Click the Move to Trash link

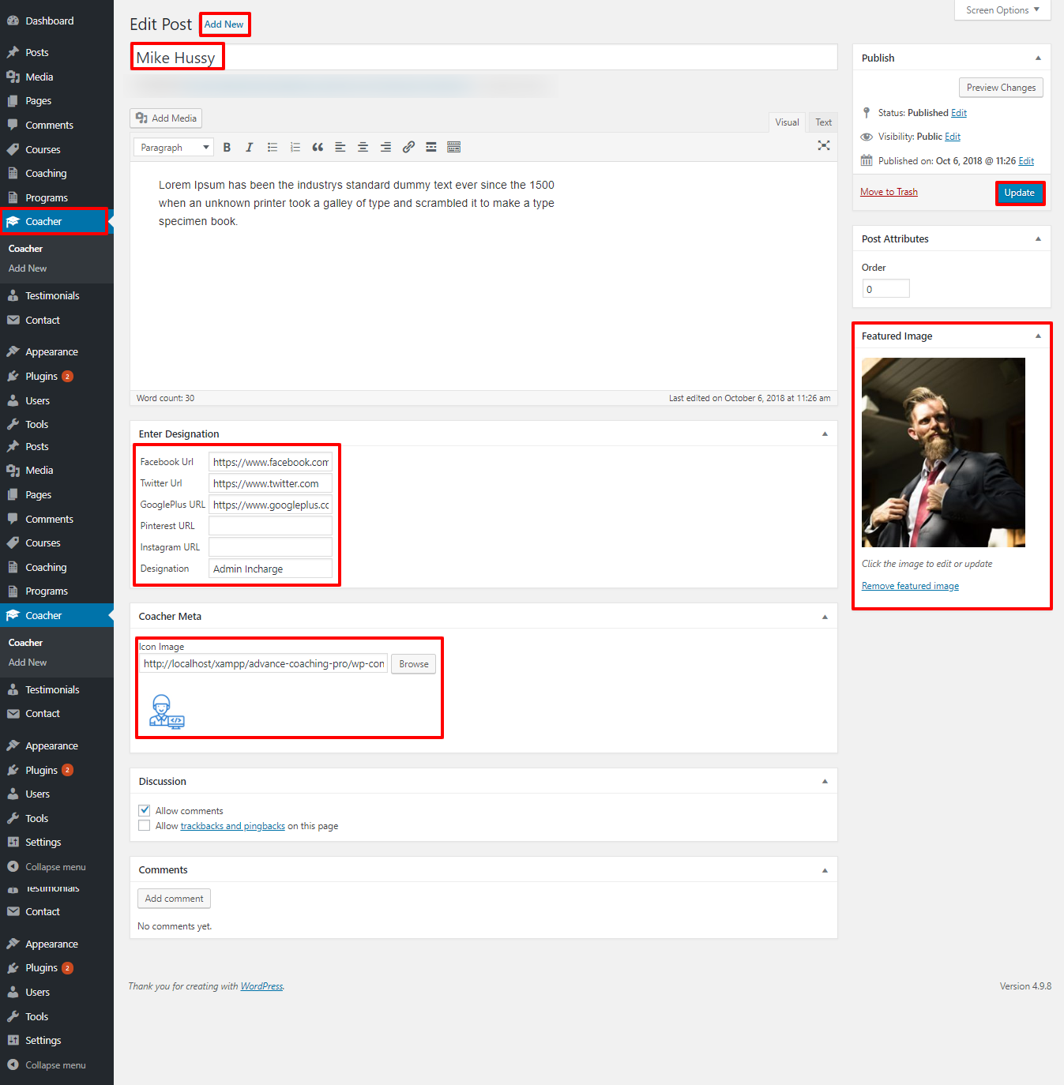pos(889,192)
